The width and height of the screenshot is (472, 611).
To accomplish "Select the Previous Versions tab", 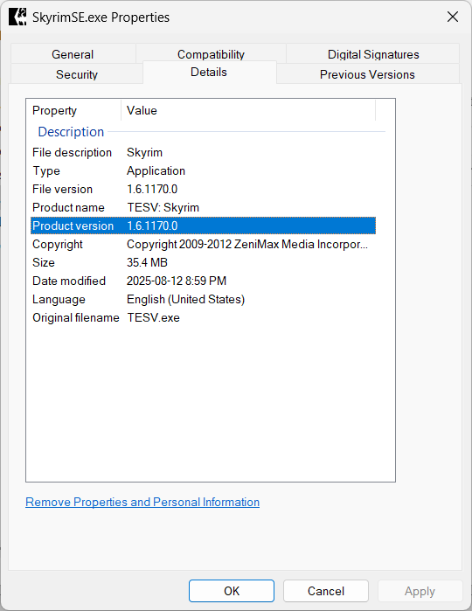I will pyautogui.click(x=367, y=74).
